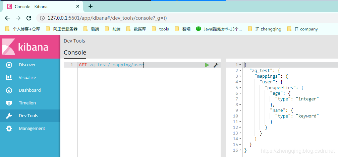The image size is (338, 157).
Task: Click line number 1 in request editor
Action: coord(72,65)
